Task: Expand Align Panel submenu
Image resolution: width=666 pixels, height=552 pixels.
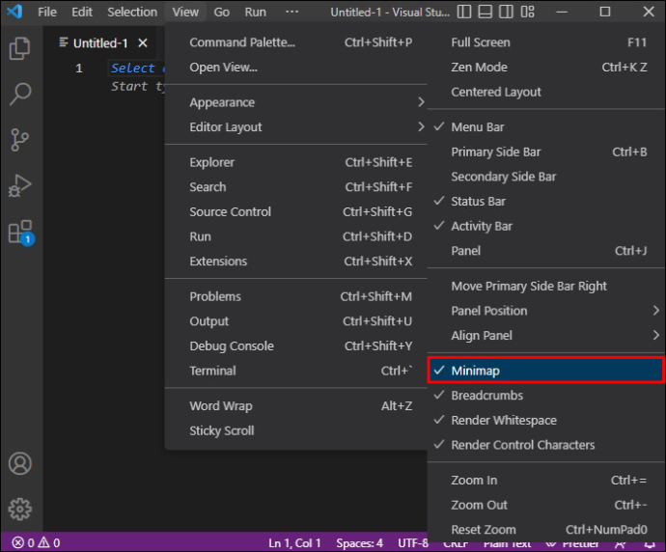Action: 545,336
